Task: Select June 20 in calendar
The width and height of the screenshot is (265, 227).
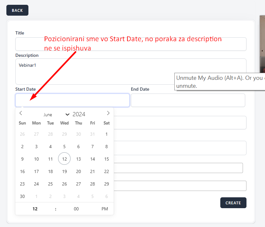Action: coord(79,171)
